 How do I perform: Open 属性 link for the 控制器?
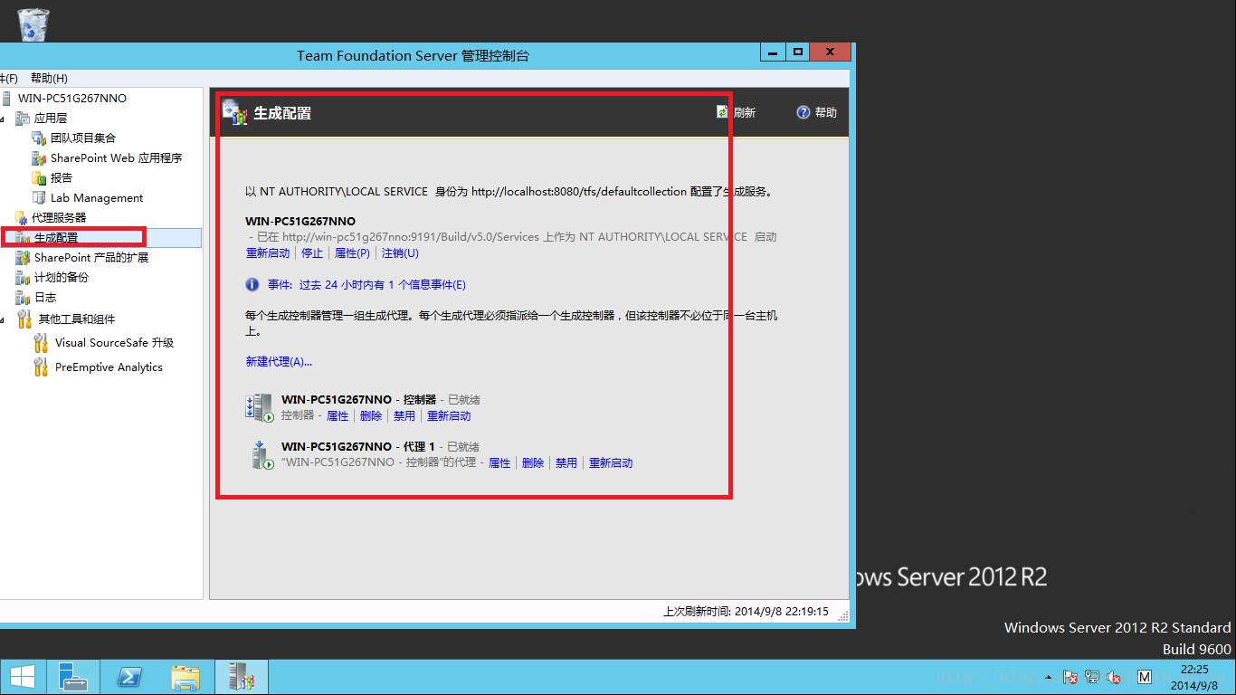pyautogui.click(x=338, y=415)
